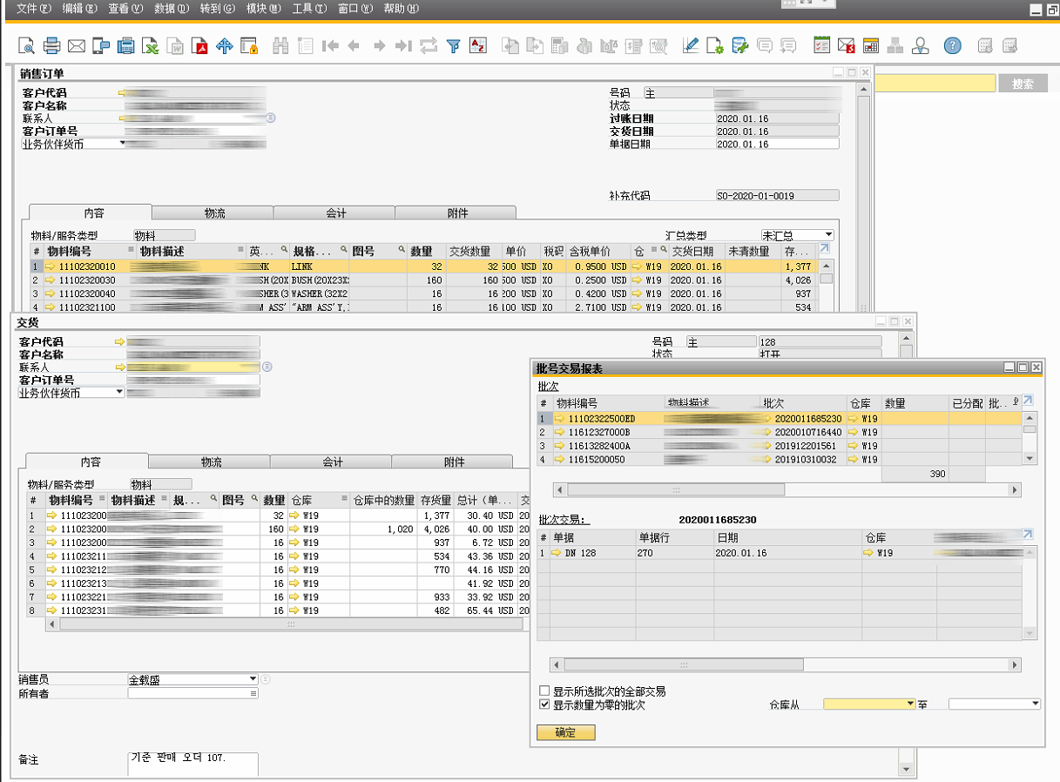The height and width of the screenshot is (782, 1060).
Task: Open 业务伙伴货币 dropdown in 销售订单 window
Action: [123, 144]
